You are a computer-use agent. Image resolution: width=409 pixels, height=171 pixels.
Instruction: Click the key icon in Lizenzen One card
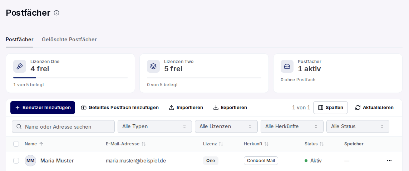20,66
